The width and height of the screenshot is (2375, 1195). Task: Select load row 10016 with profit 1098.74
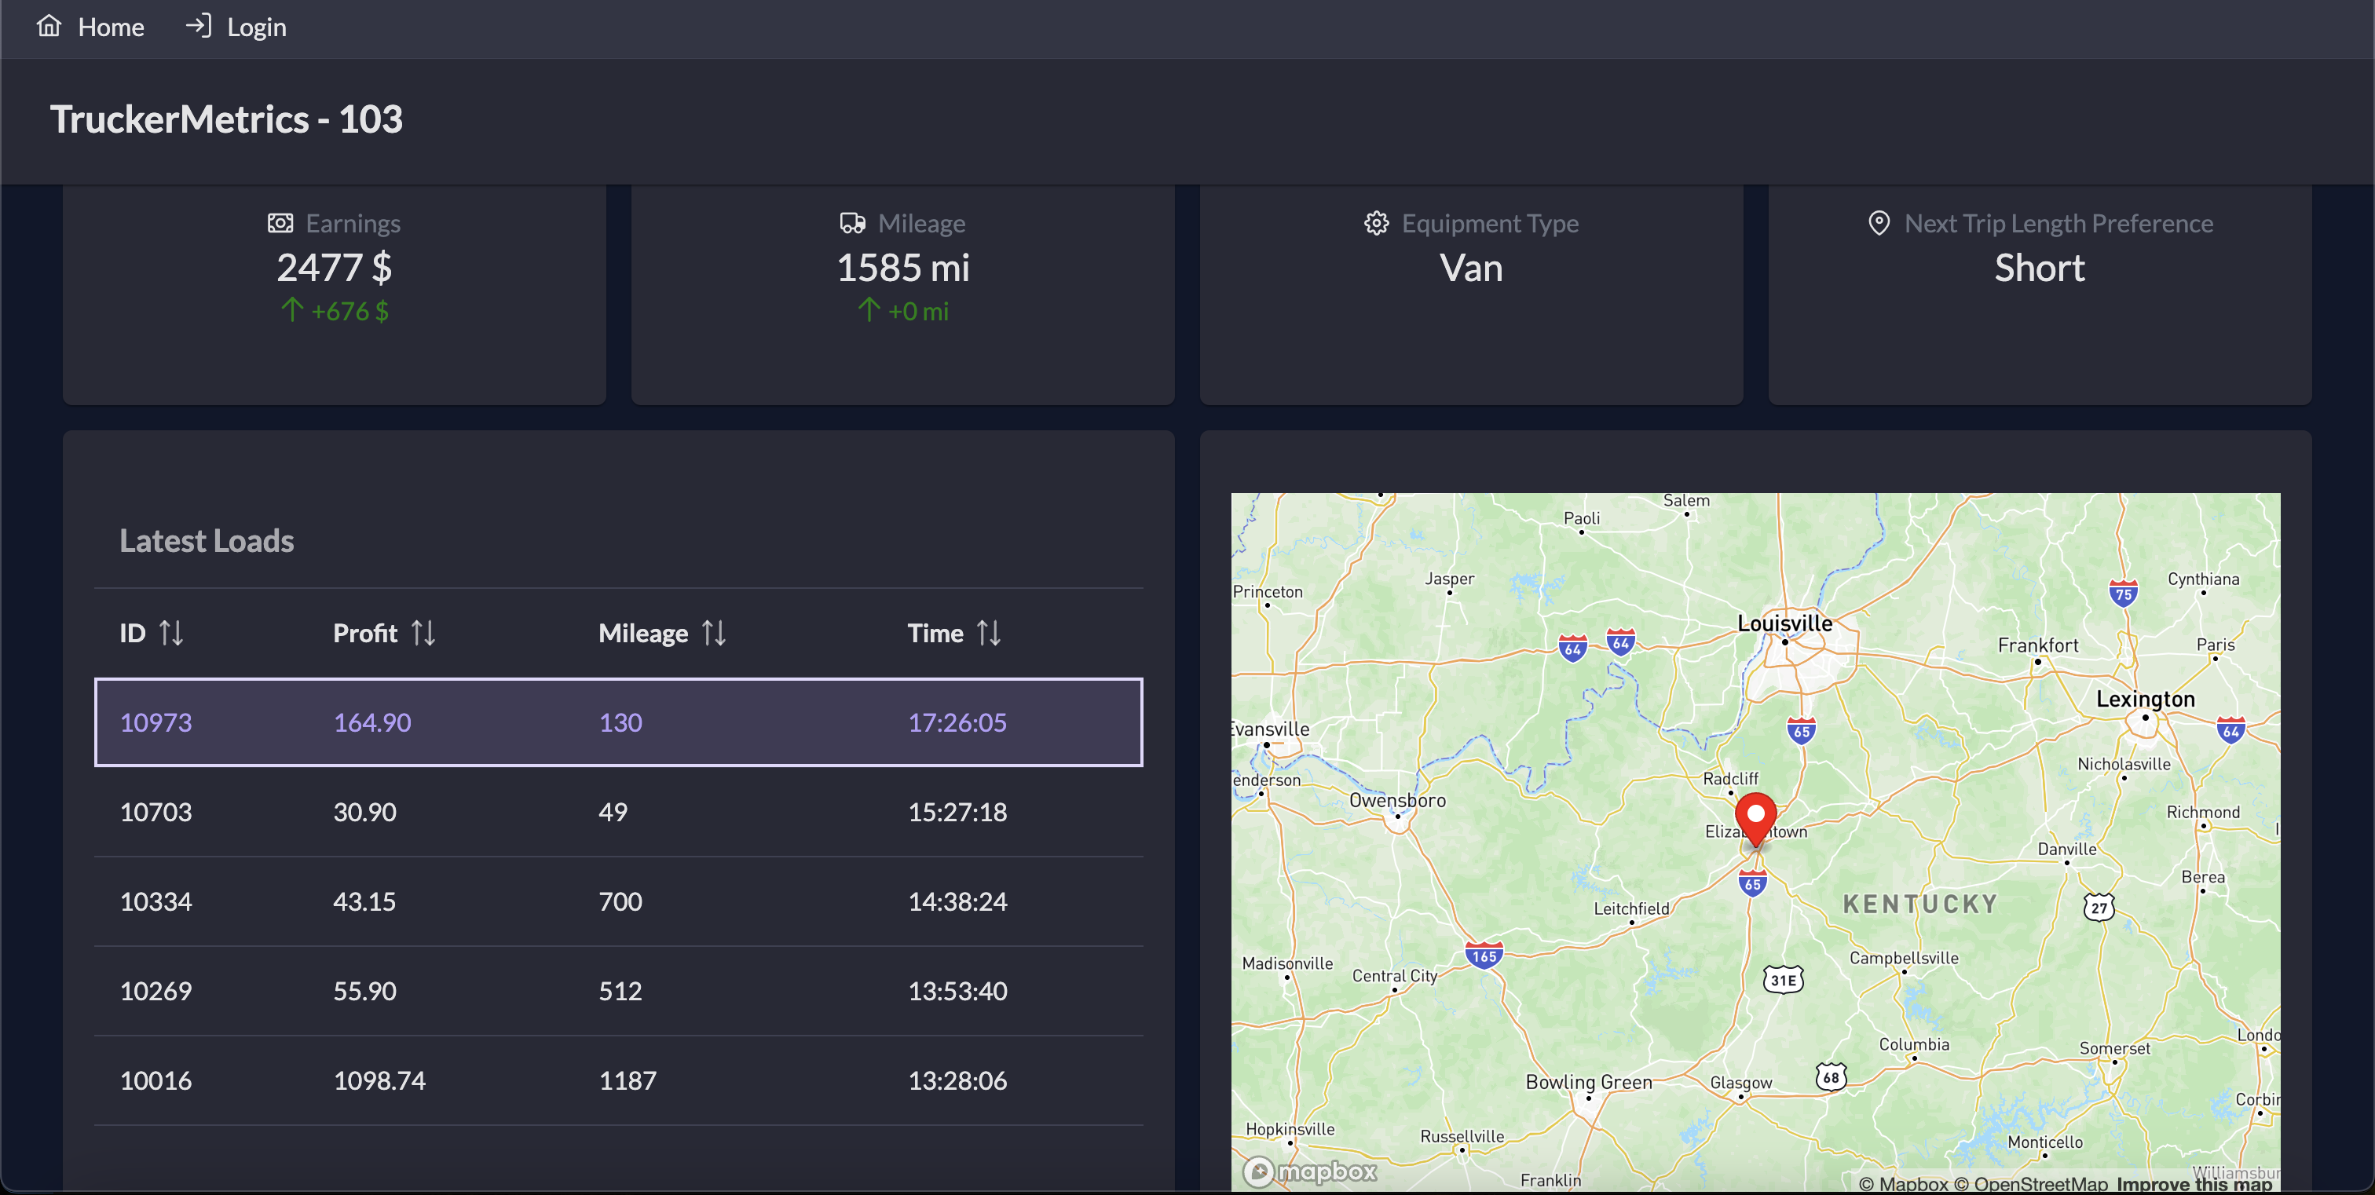pyautogui.click(x=618, y=1080)
